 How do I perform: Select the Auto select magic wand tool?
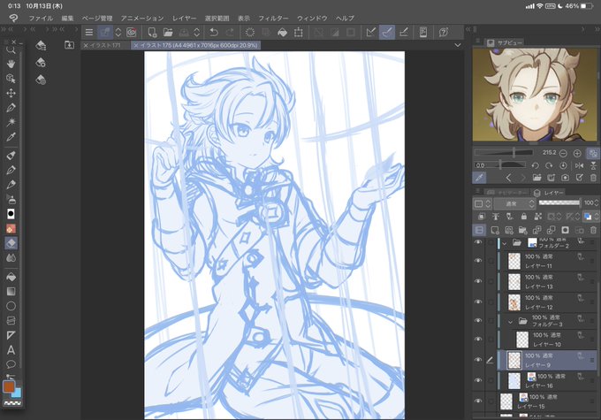[11, 122]
